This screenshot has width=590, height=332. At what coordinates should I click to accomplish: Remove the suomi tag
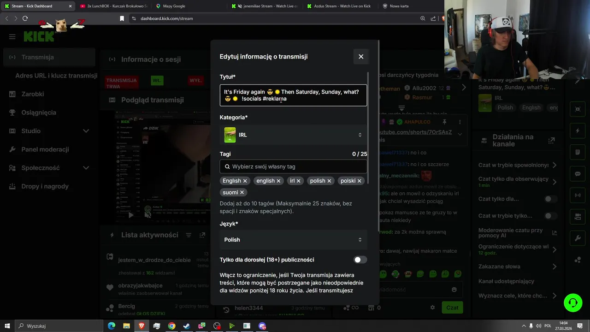(242, 192)
